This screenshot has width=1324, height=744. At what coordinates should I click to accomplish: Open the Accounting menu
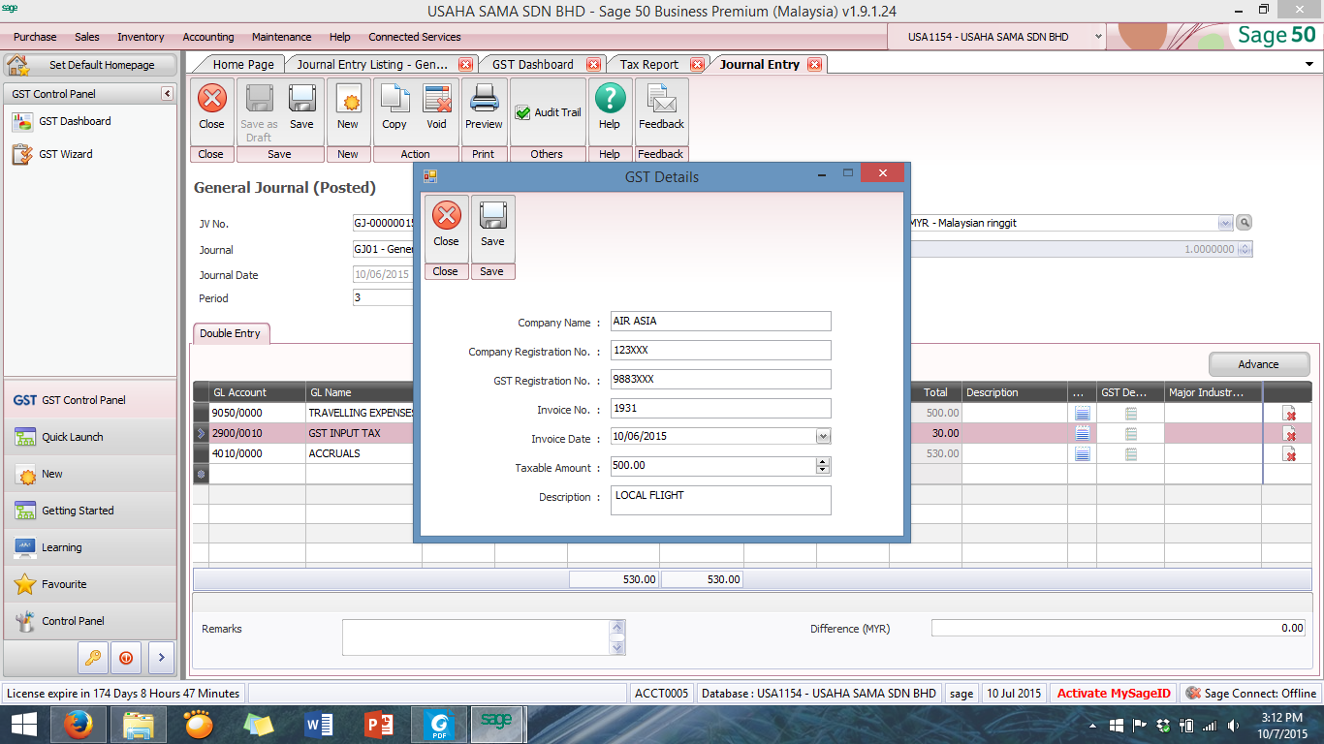coord(208,37)
